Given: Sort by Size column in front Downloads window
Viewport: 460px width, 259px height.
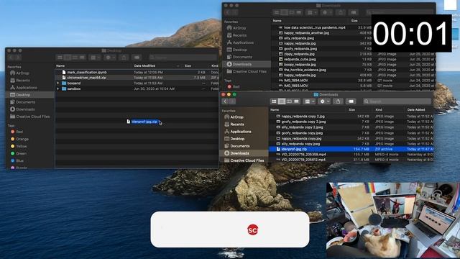Looking at the screenshot, I should [351, 110].
